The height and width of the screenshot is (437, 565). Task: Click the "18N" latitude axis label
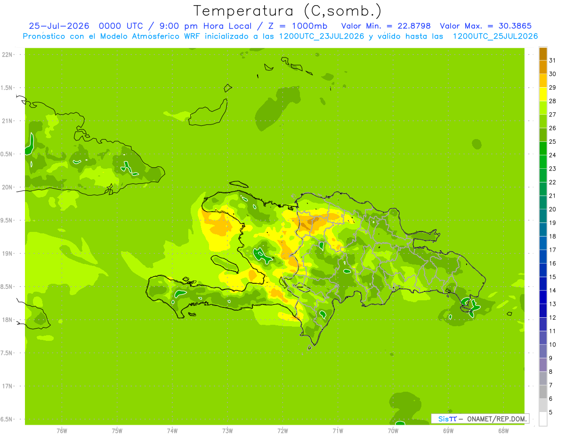click(x=7, y=320)
